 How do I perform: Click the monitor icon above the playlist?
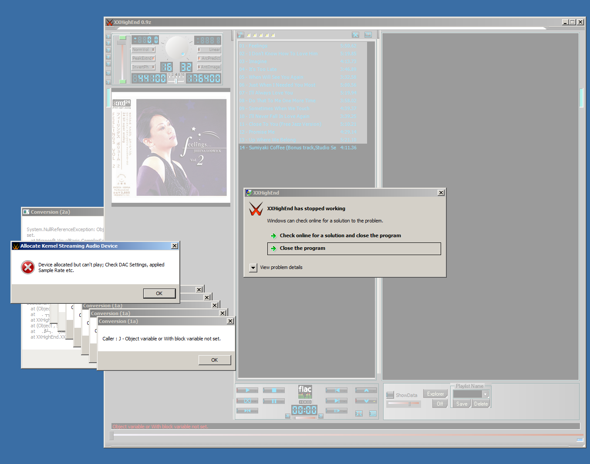coord(368,35)
